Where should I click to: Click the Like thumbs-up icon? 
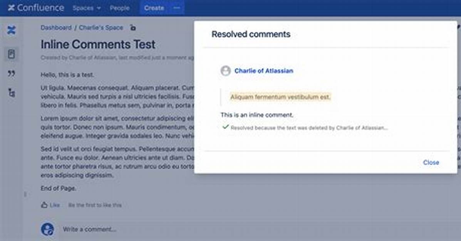click(44, 205)
